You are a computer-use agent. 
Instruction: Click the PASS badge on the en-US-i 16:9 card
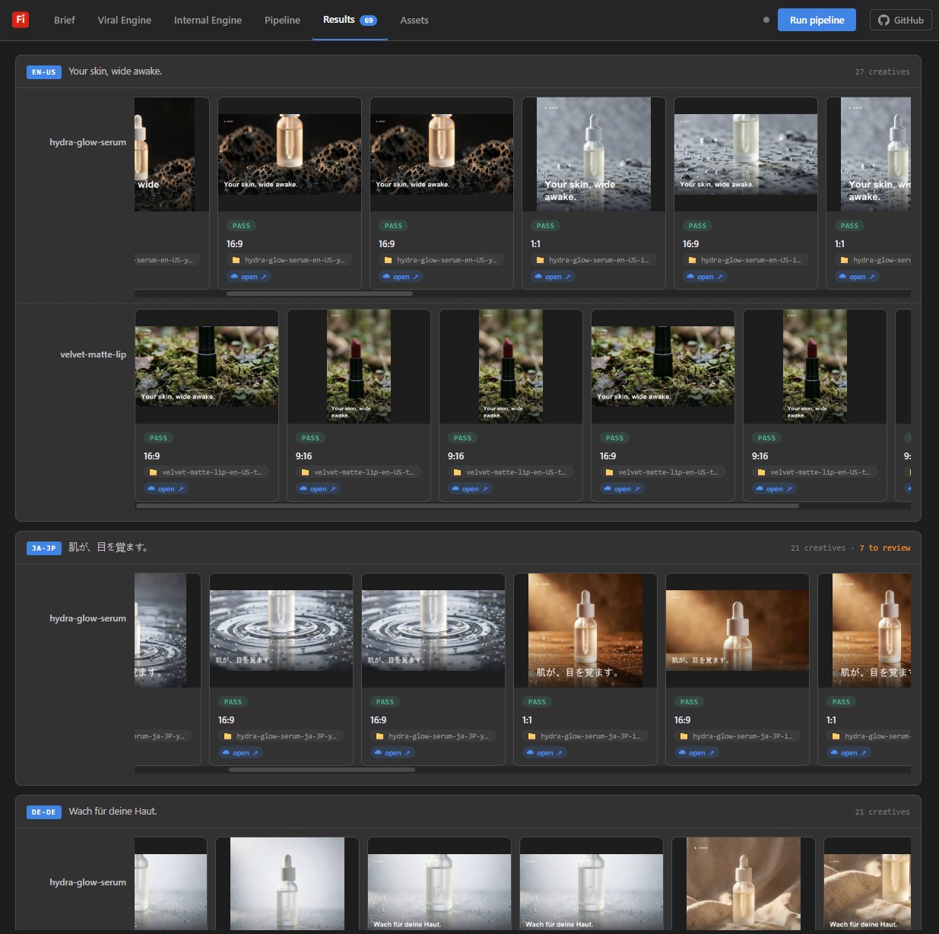pyautogui.click(x=697, y=226)
